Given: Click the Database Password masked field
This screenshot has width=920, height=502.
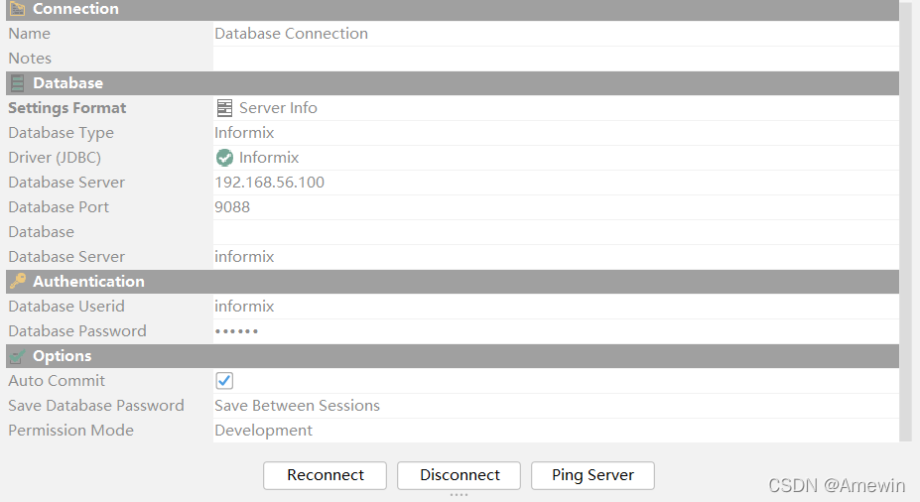Looking at the screenshot, I should (556, 330).
